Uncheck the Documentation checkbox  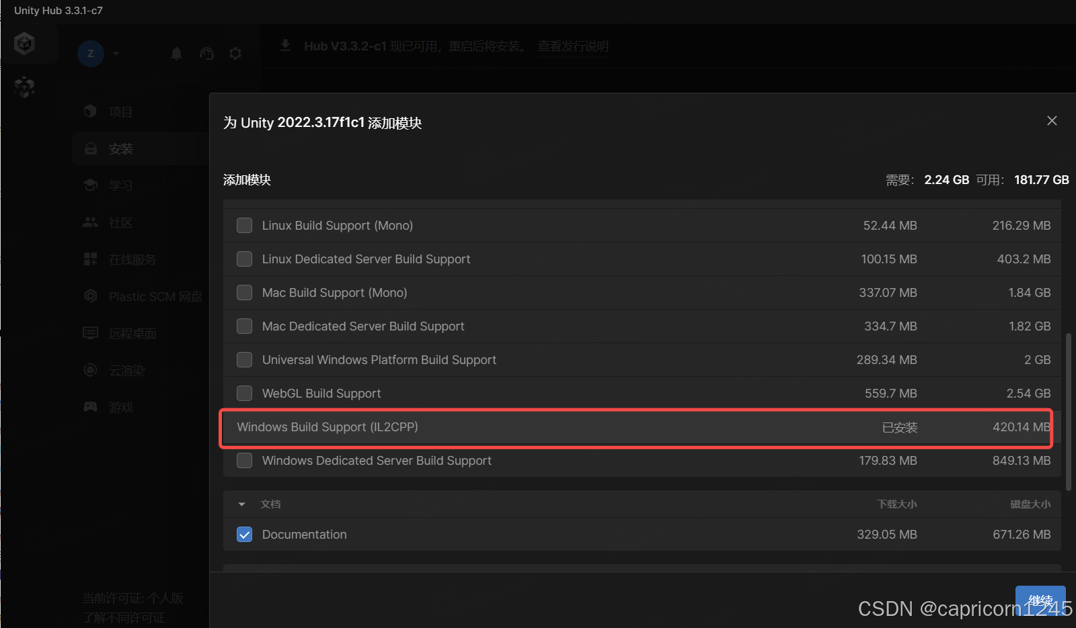point(245,535)
